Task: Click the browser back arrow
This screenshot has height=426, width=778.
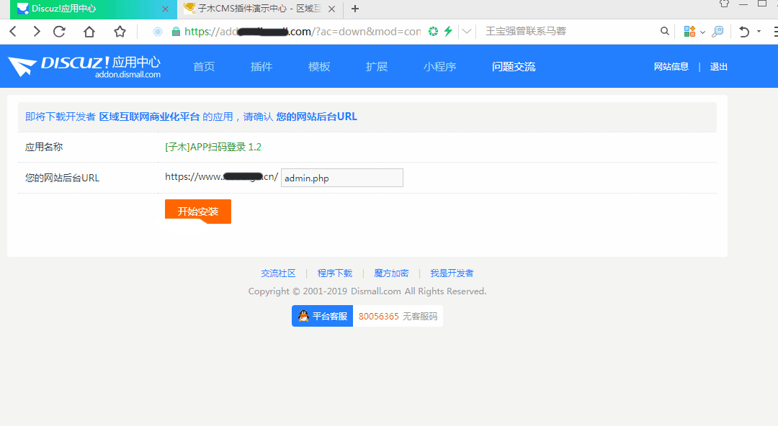Action: pyautogui.click(x=13, y=32)
